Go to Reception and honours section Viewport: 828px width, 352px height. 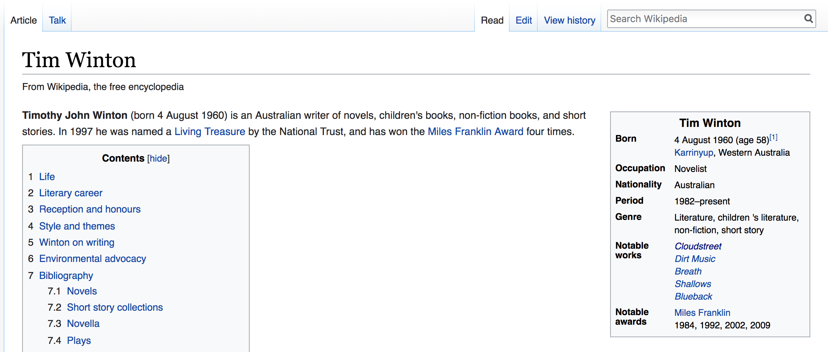click(x=90, y=209)
